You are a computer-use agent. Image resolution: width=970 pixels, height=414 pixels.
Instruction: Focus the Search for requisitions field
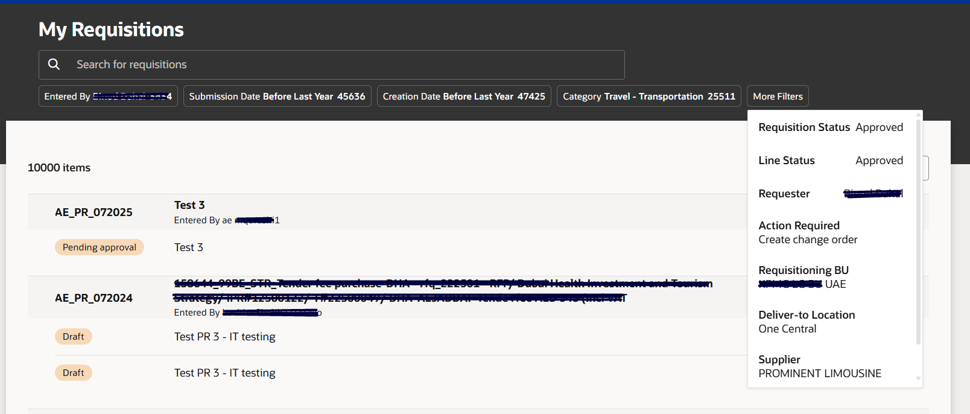click(x=331, y=65)
